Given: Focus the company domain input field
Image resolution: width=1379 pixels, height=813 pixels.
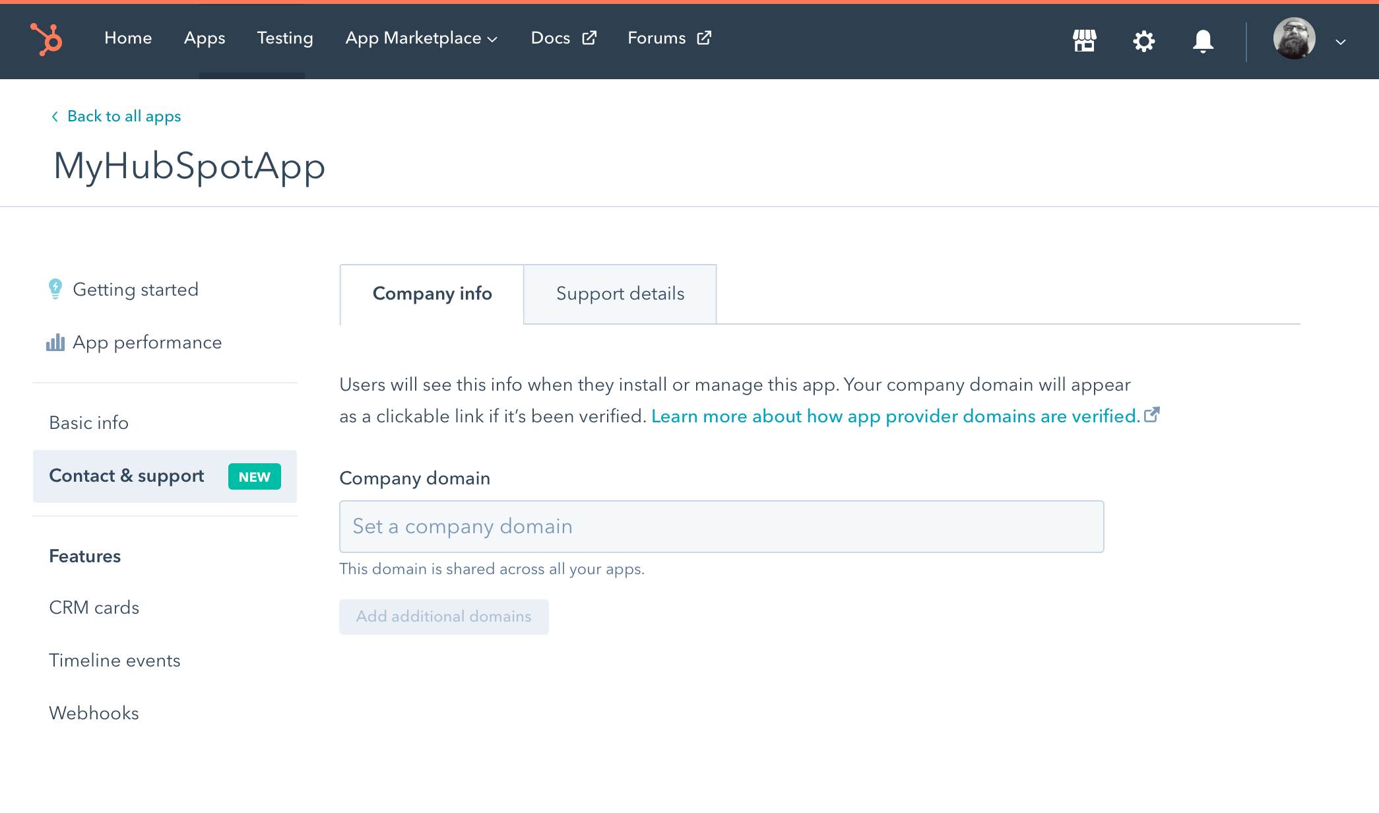Looking at the screenshot, I should tap(721, 527).
